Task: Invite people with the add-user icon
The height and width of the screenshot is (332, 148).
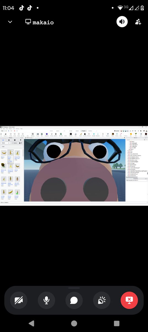Action: 138,22
